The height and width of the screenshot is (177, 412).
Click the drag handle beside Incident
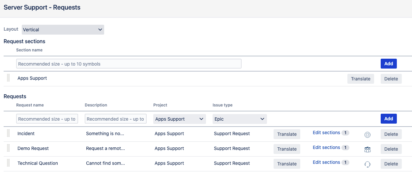(8, 134)
